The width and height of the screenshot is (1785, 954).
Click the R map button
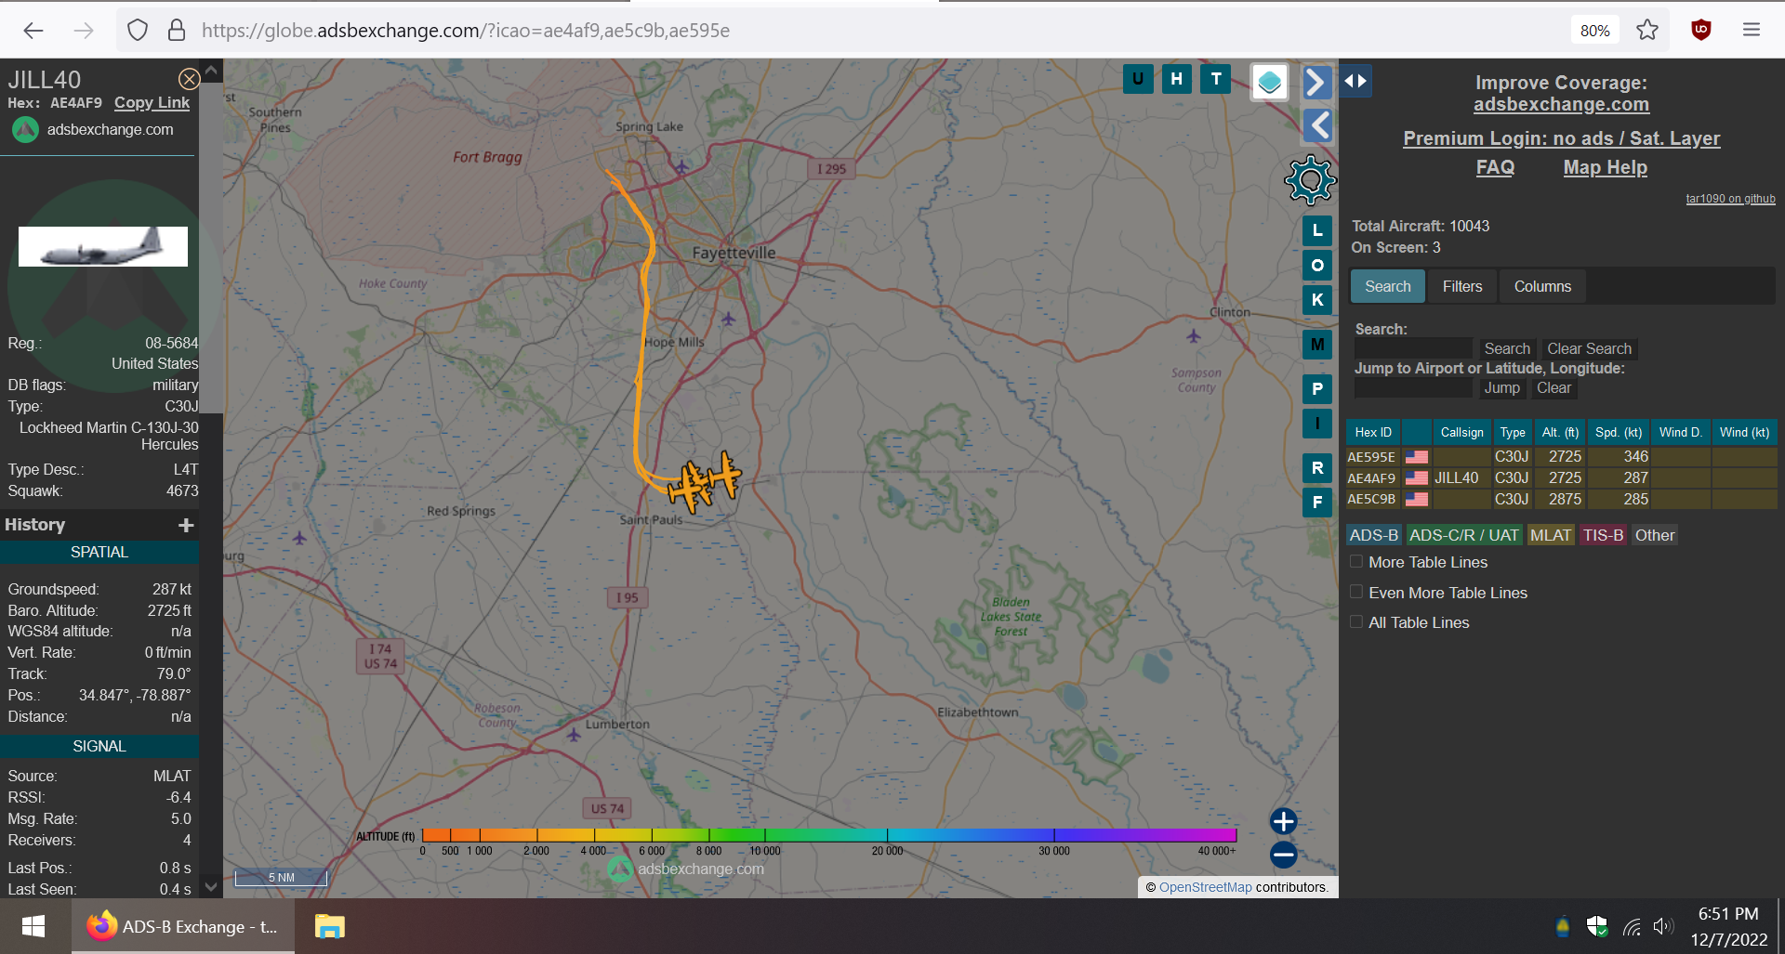(1317, 468)
